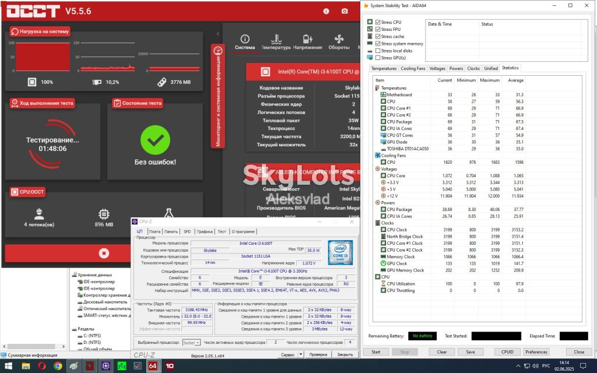The height and width of the screenshot is (373, 597).
Task: Open the Температуры thermometer icon tab
Action: coord(276,42)
